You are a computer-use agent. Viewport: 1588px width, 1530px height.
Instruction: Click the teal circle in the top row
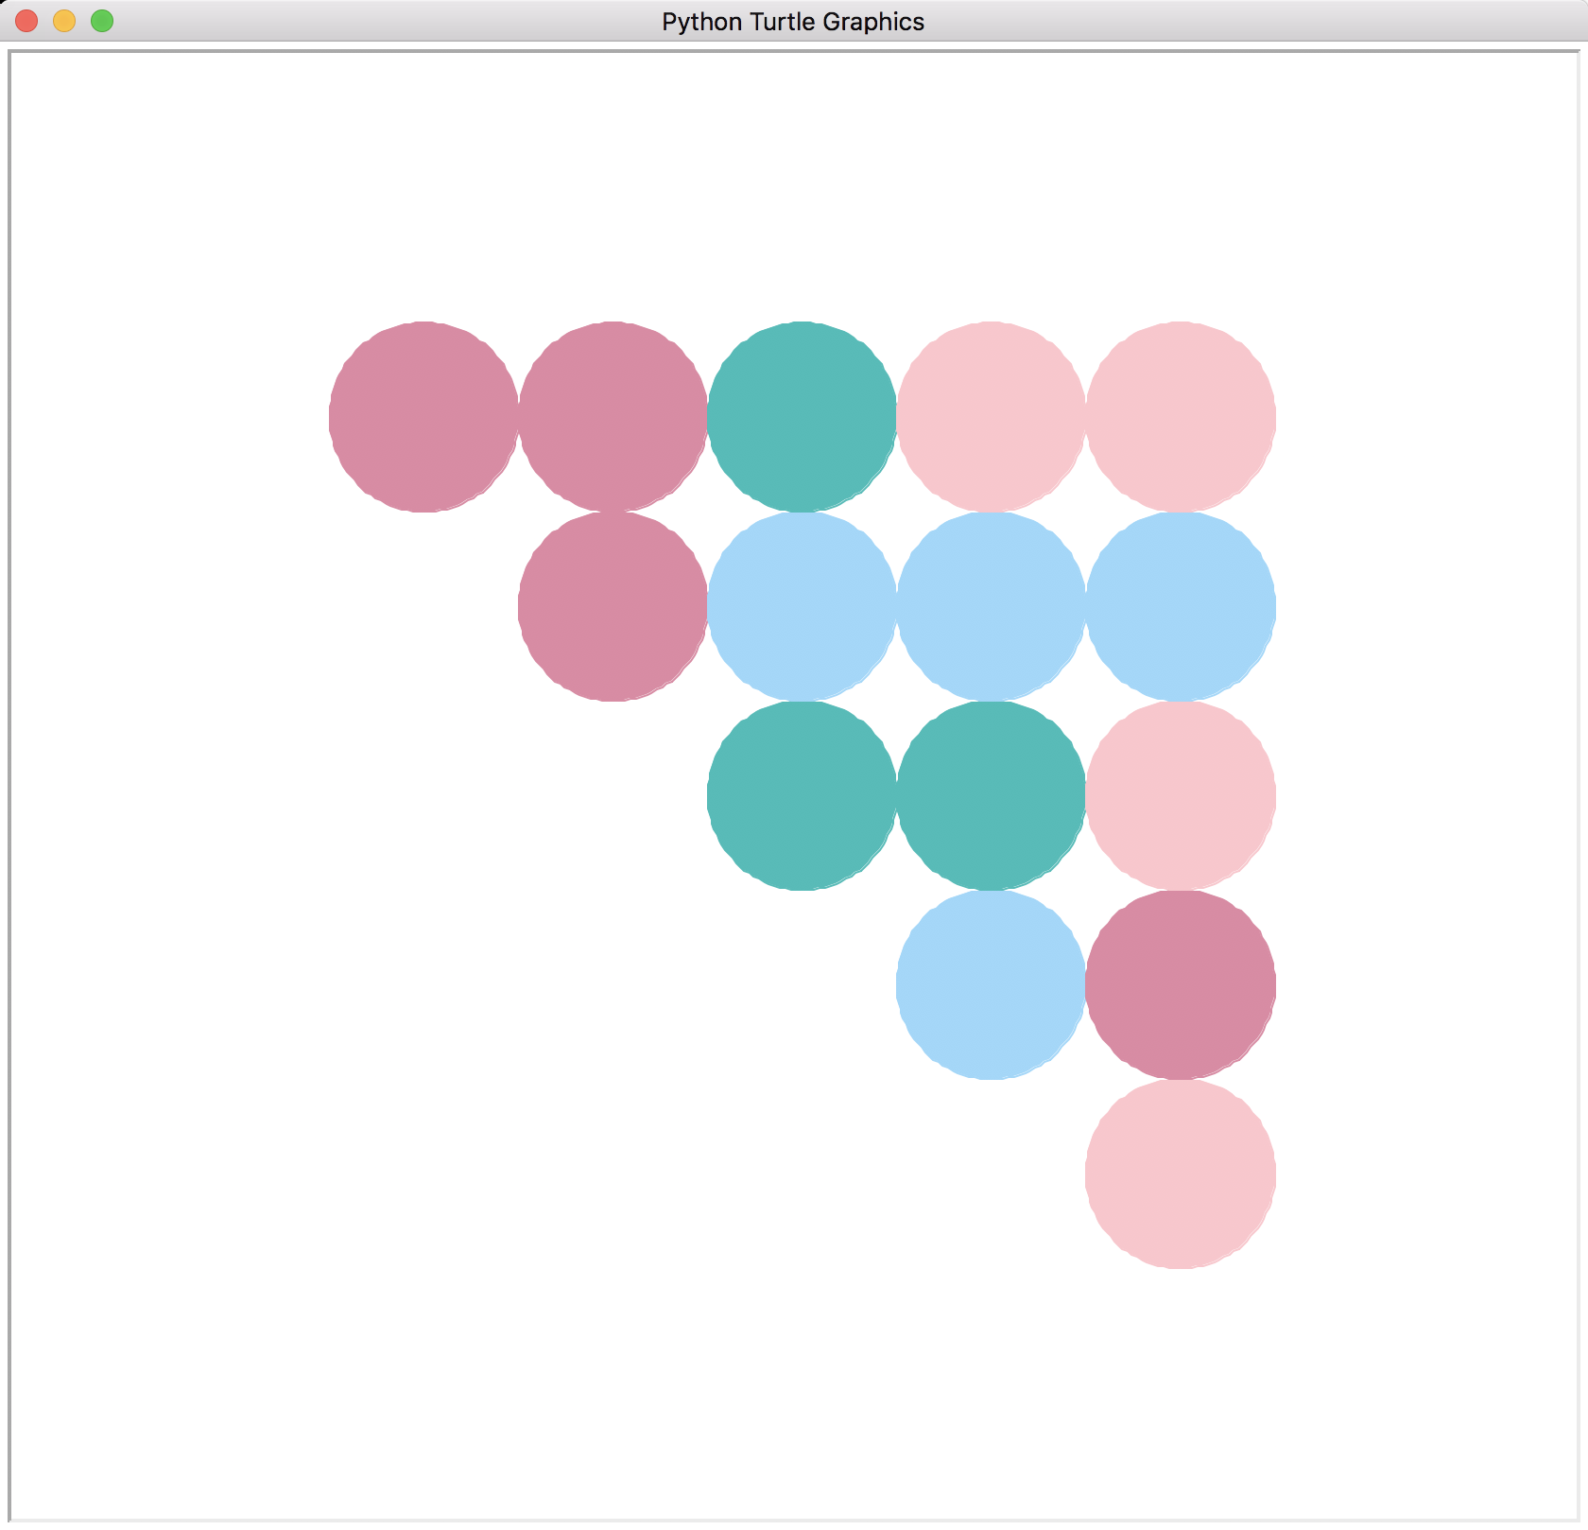[802, 417]
